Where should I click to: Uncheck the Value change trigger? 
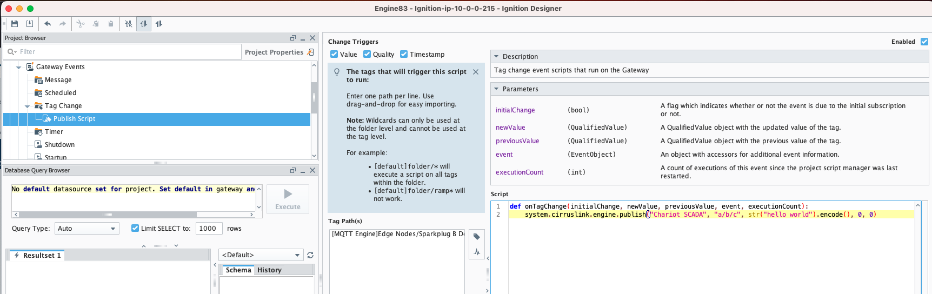(x=334, y=55)
